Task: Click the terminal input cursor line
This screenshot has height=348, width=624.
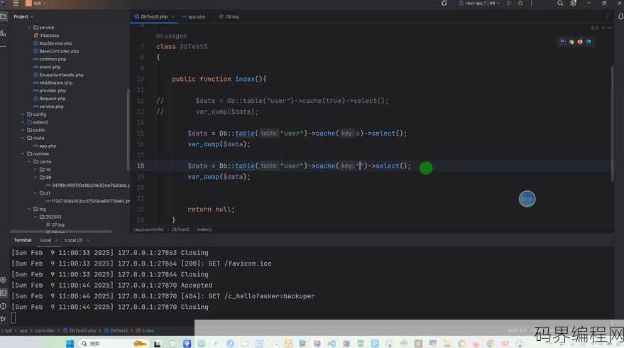Action: click(13, 317)
